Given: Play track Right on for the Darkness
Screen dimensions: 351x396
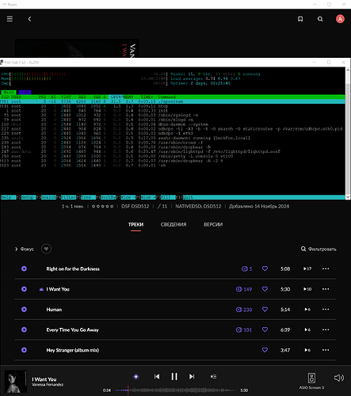Looking at the screenshot, I should [24, 268].
